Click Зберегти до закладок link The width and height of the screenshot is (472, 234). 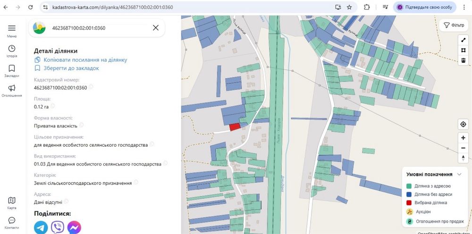(71, 68)
